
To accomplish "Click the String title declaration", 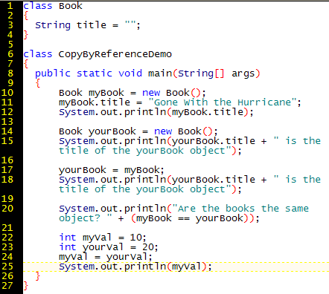I will (88, 25).
